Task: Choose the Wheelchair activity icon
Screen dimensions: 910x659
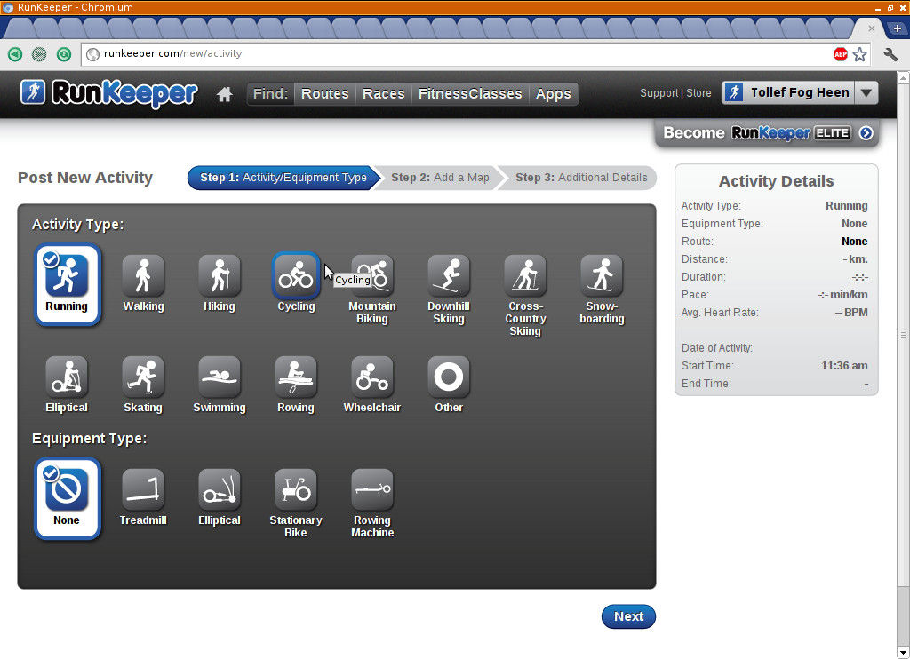Action: pyautogui.click(x=372, y=377)
